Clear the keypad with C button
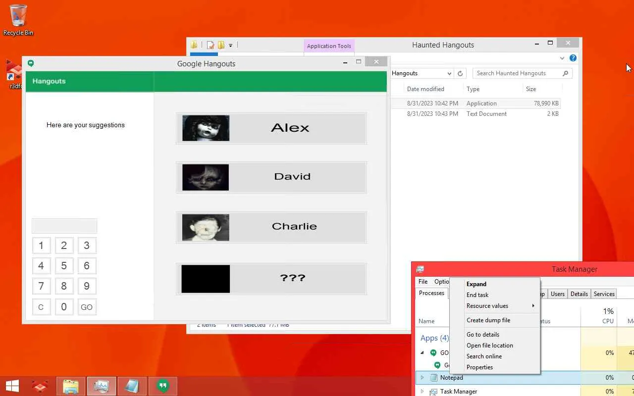The height and width of the screenshot is (396, 634). [41, 307]
